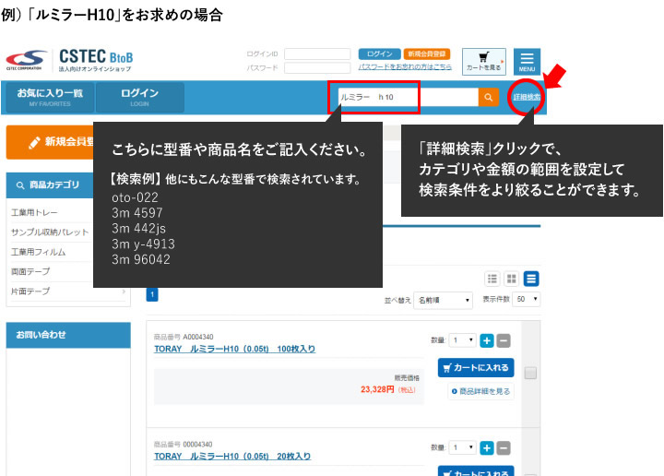Click the パスワード input field
The image size is (664, 476).
pos(317,67)
